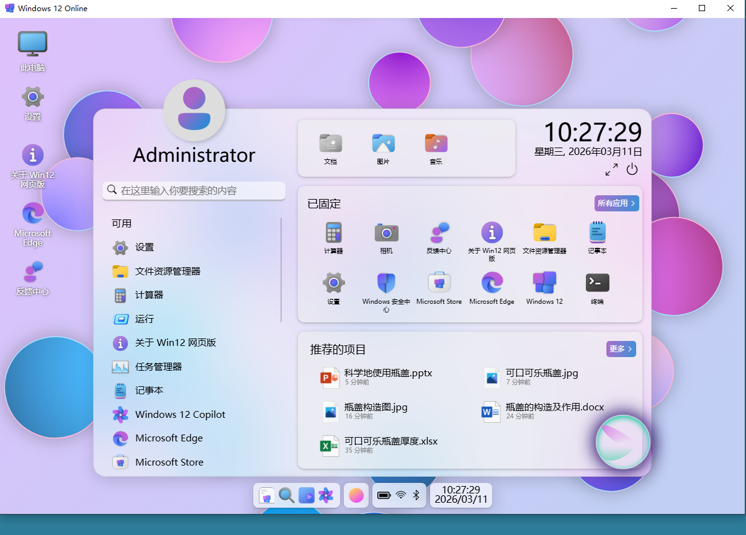Image resolution: width=746 pixels, height=535 pixels.
Task: Open Windows Security Center icon
Action: tap(386, 283)
